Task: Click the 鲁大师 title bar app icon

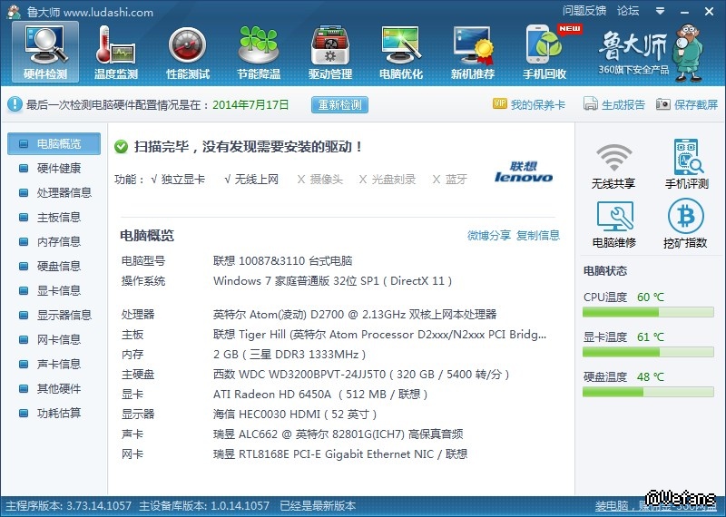Action: pos(14,12)
